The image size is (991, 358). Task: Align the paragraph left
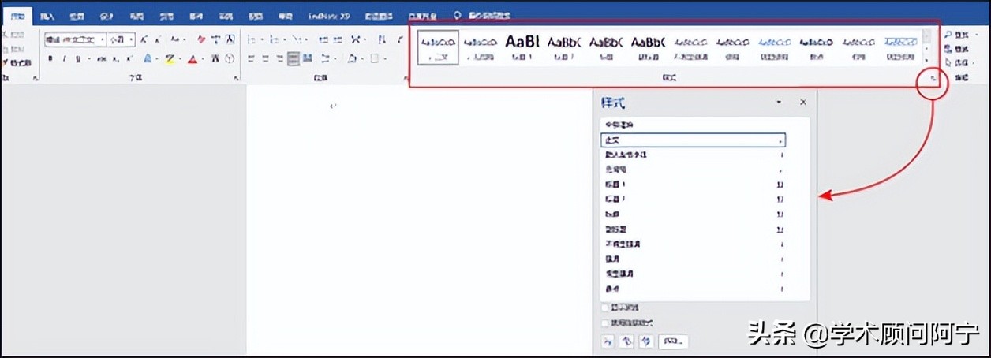(x=251, y=58)
